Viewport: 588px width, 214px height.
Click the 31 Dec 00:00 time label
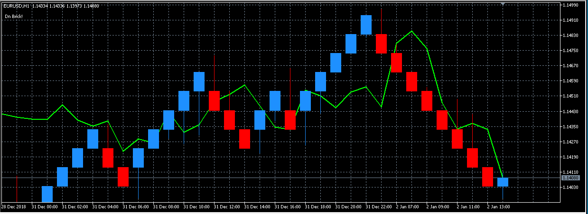click(45, 207)
